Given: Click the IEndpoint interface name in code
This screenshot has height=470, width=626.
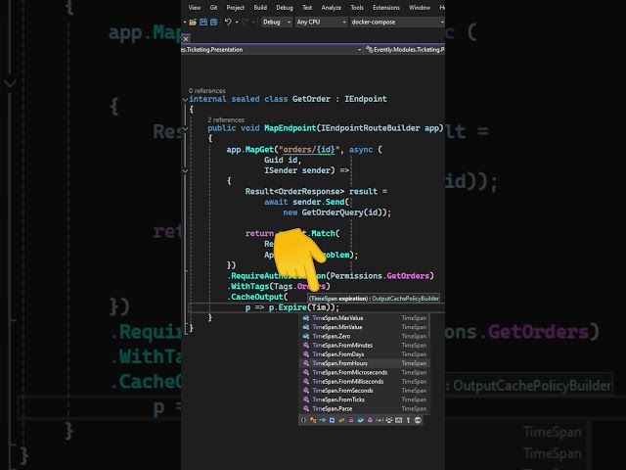Looking at the screenshot, I should [366, 99].
